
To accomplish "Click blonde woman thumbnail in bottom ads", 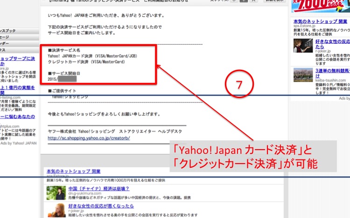I will 56,210.
